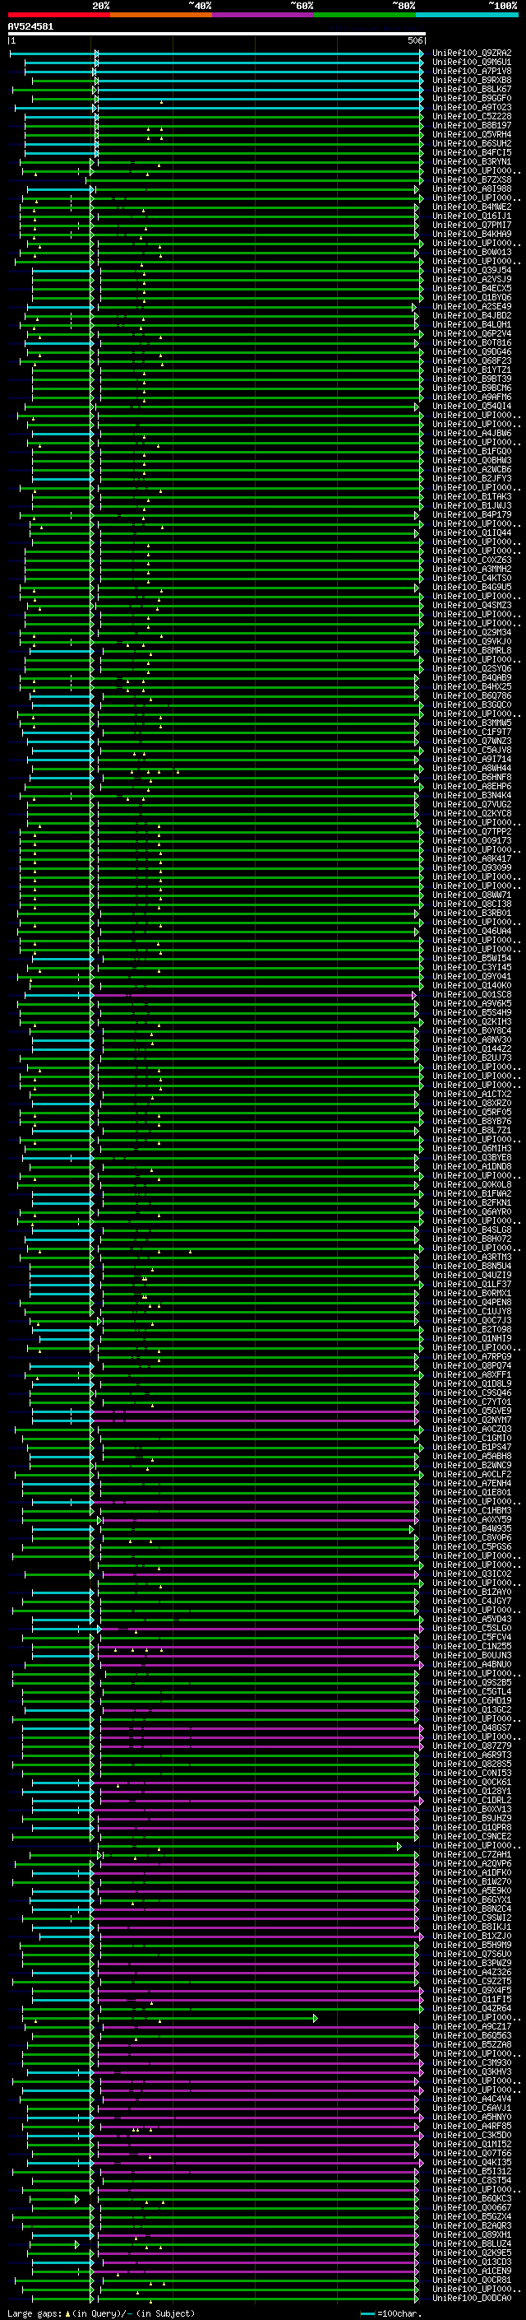This screenshot has width=526, height=2320.
Task: Select hit label UniRef100_B3RYN1
Action: (x=472, y=161)
